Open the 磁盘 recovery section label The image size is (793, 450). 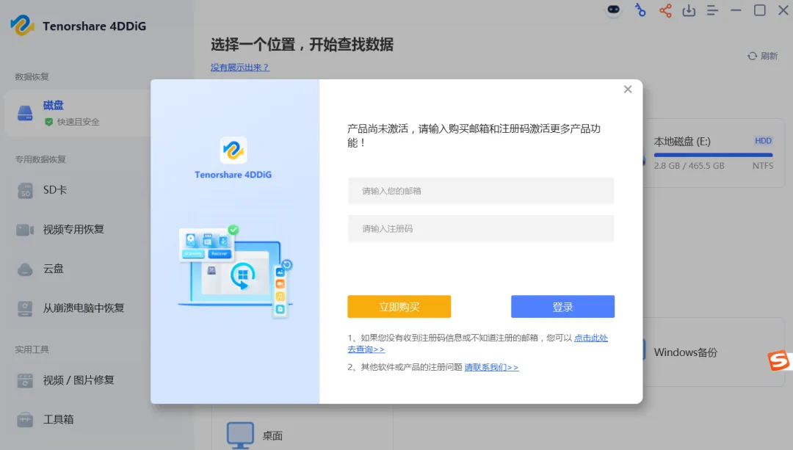coord(53,105)
